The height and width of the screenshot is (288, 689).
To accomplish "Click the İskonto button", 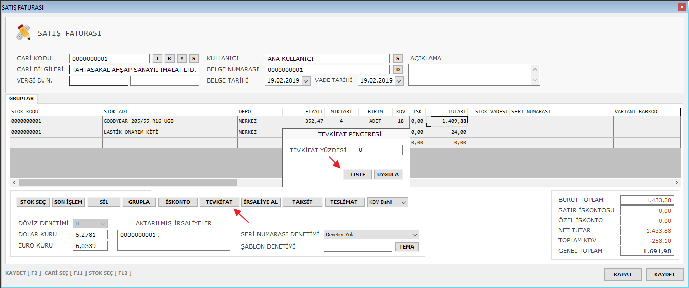I will pyautogui.click(x=178, y=202).
